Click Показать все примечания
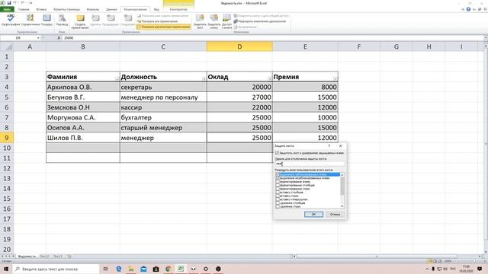This screenshot has width=488, height=274. (158, 21)
